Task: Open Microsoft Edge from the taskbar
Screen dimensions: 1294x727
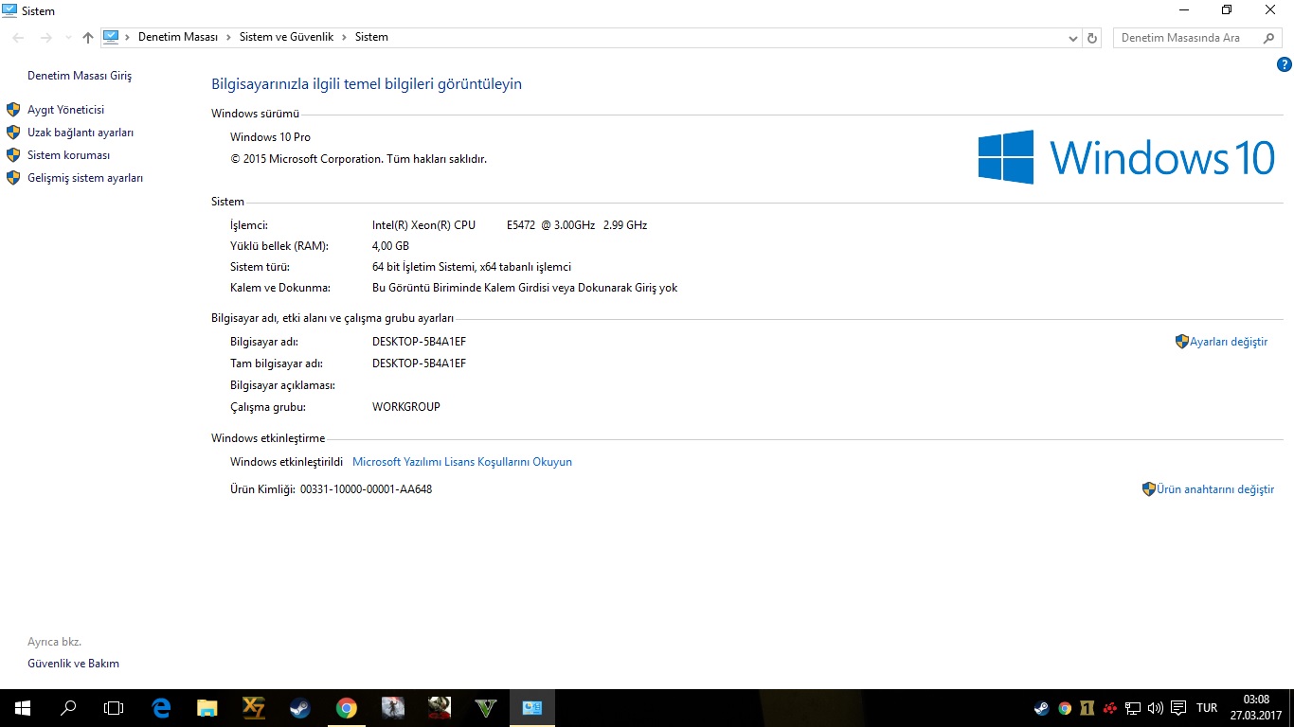Action: click(161, 708)
